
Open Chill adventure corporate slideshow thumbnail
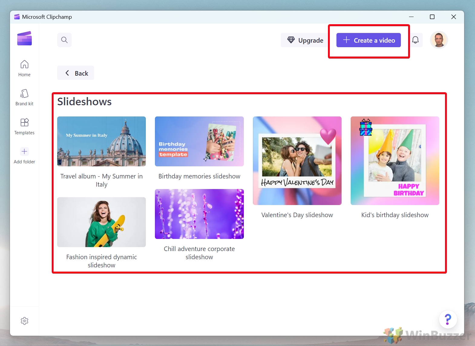(199, 214)
